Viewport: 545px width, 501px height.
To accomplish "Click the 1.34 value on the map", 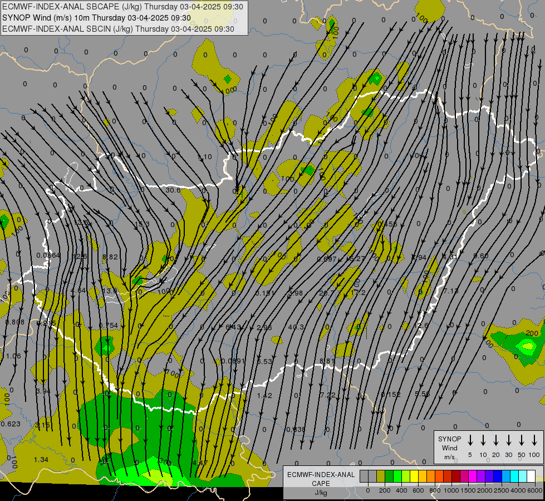I will pos(41,460).
